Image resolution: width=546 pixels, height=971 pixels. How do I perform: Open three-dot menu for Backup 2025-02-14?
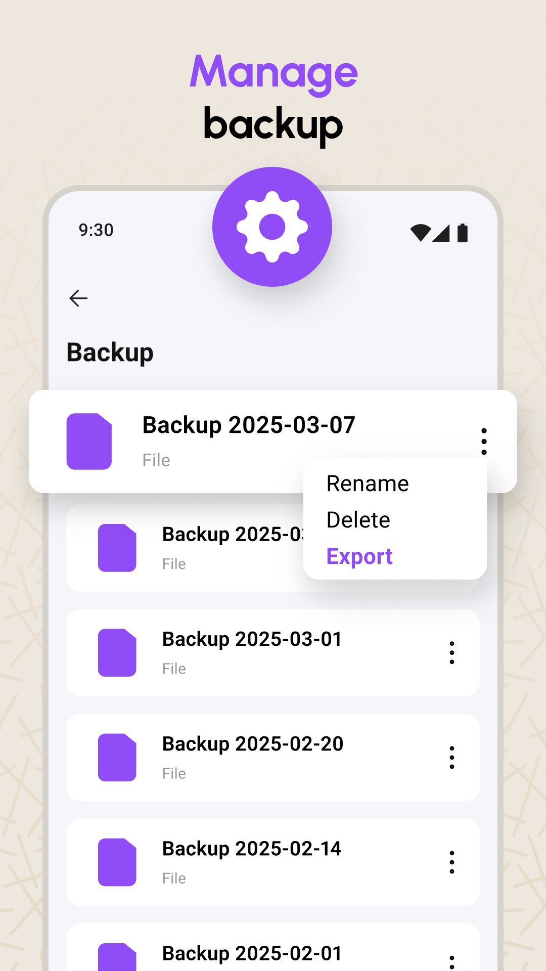452,862
